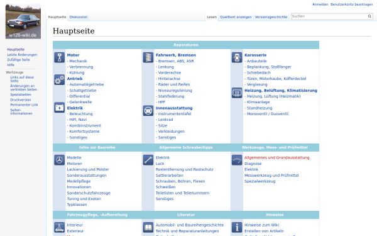Open the Quelltext anzeigen tab
The image size is (377, 236).
[236, 17]
